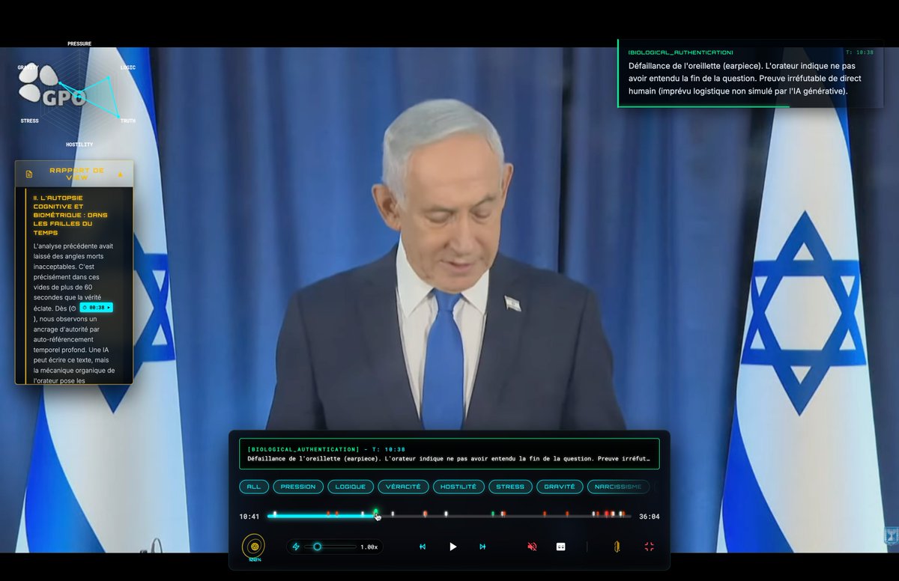899x581 pixels.
Task: Unmute the audio with the red speaker icon
Action: click(532, 547)
